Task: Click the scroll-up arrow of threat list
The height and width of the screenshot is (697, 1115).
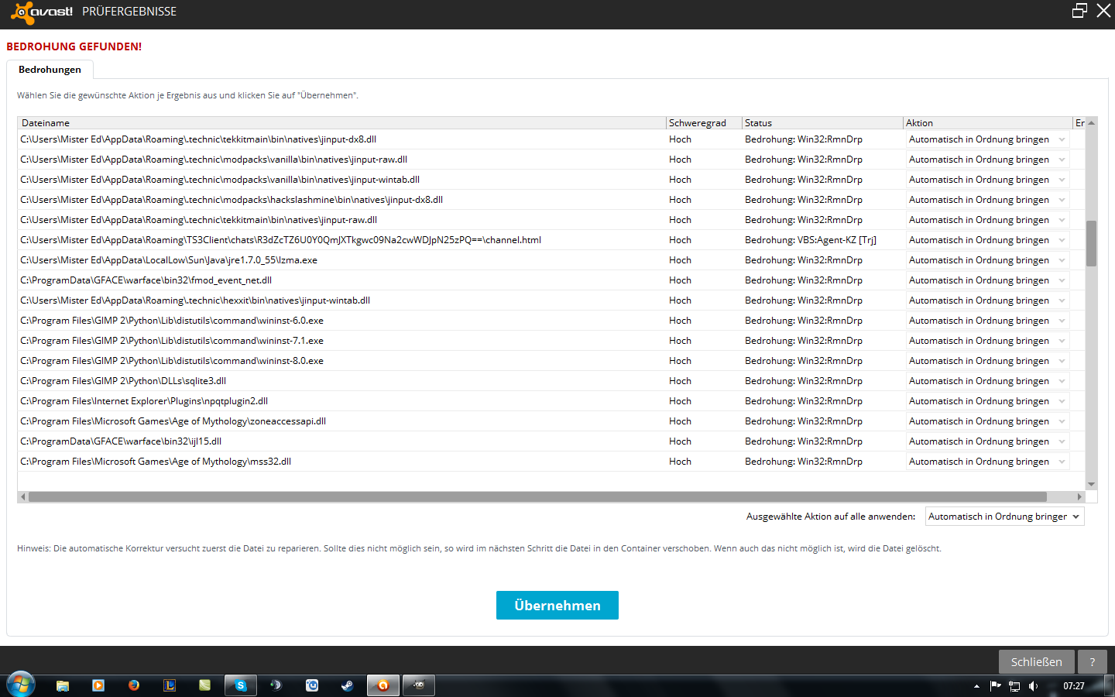Action: point(1091,123)
